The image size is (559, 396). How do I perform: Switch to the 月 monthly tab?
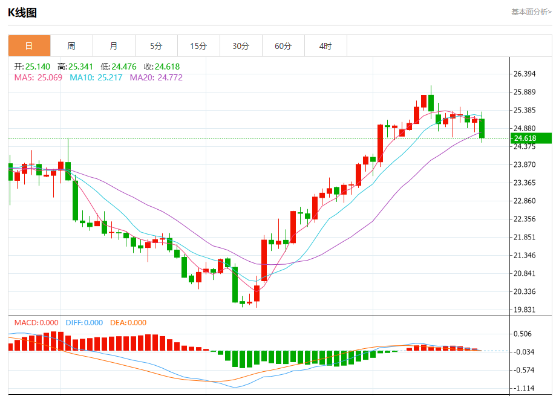pos(114,46)
